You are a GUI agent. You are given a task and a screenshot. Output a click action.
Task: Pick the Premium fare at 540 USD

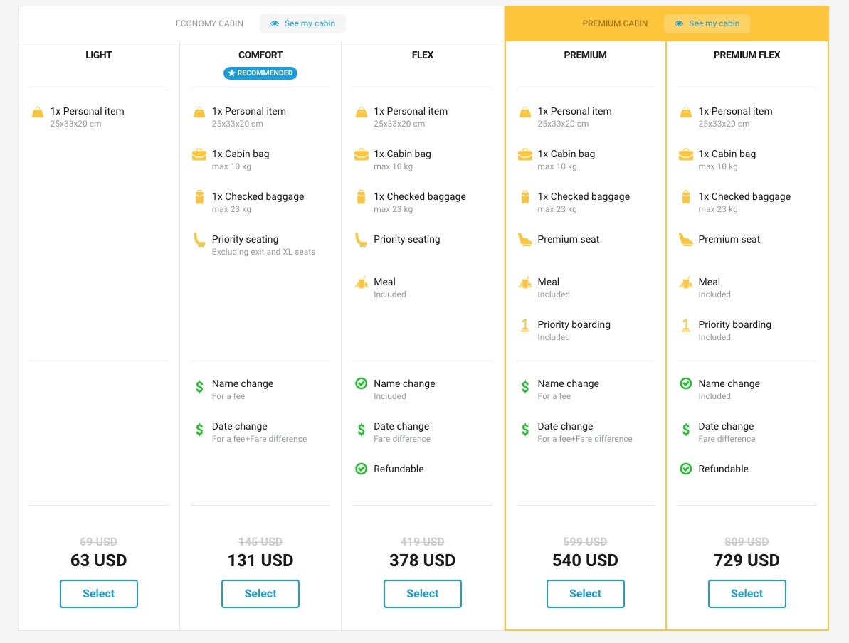point(586,594)
